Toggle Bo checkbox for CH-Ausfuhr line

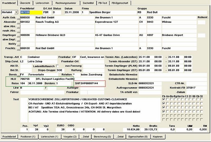click(x=171, y=103)
